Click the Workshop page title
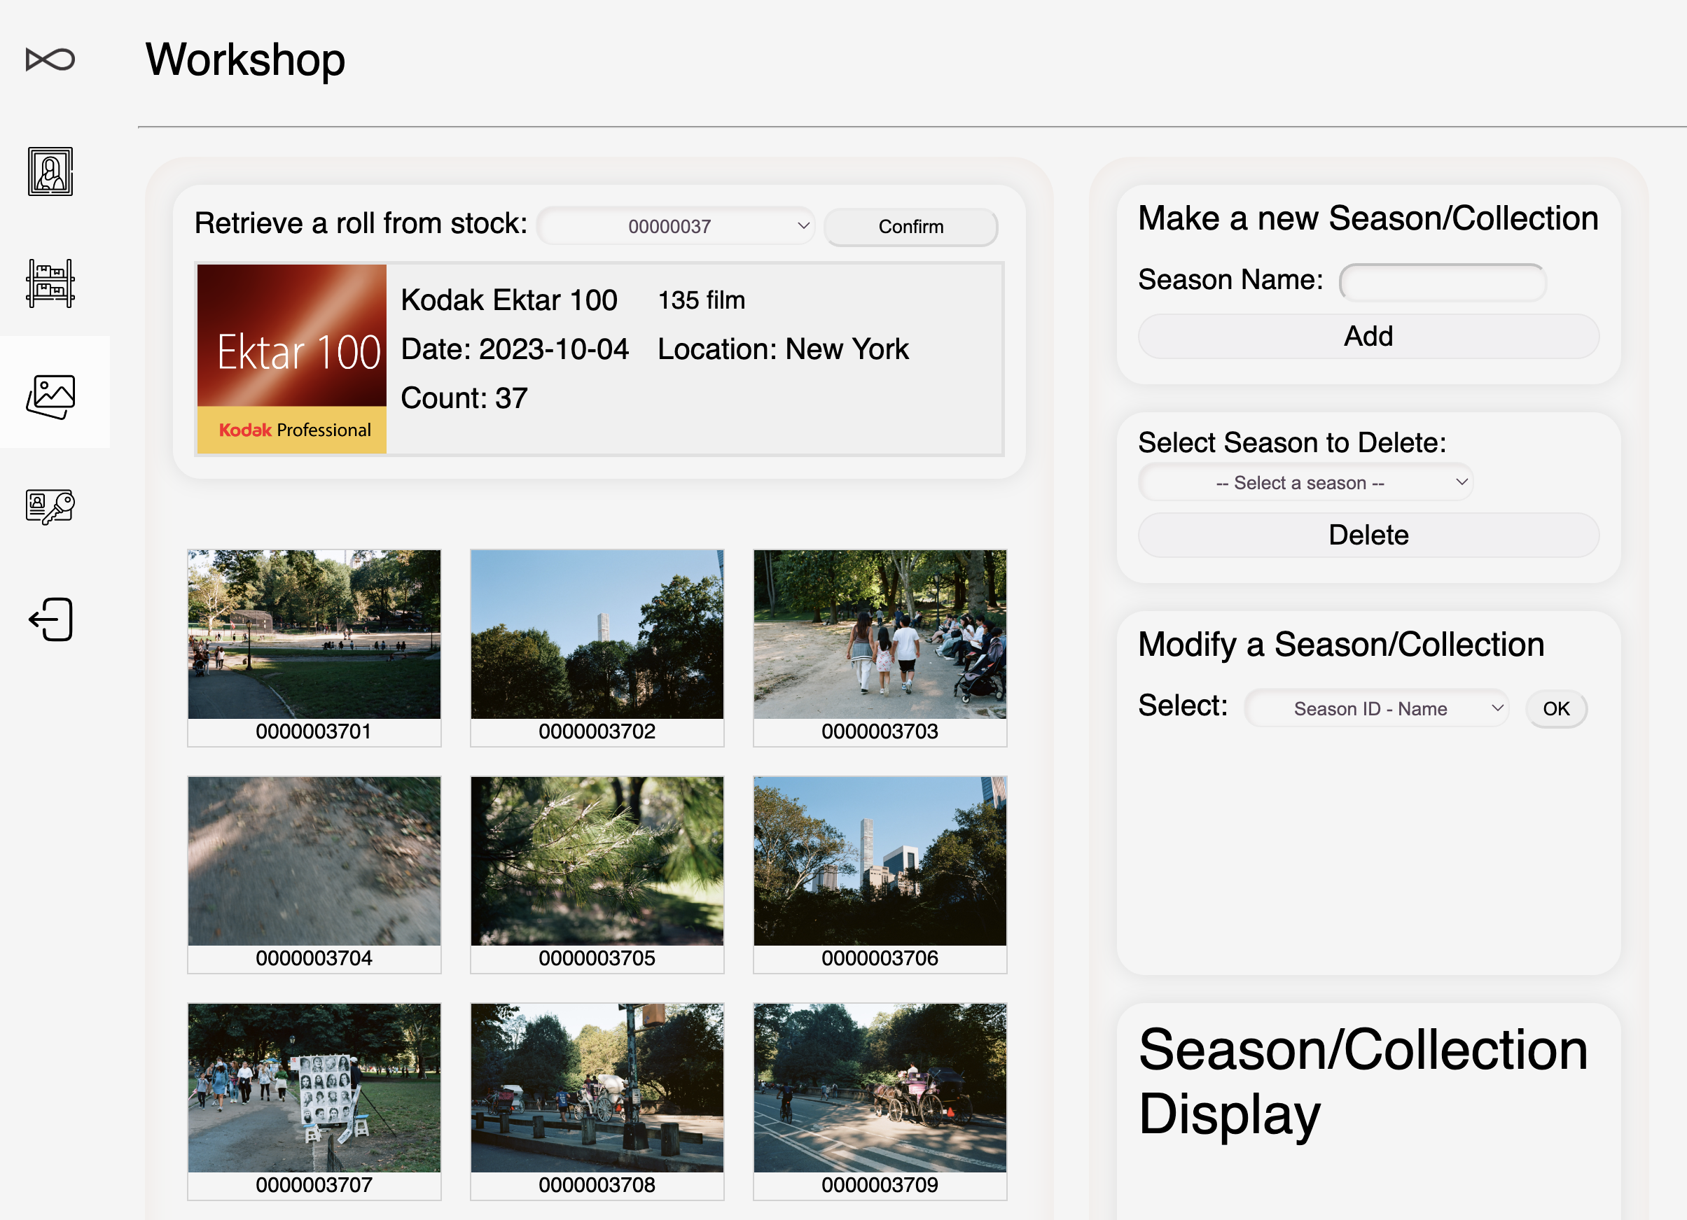The image size is (1687, 1220). click(246, 59)
